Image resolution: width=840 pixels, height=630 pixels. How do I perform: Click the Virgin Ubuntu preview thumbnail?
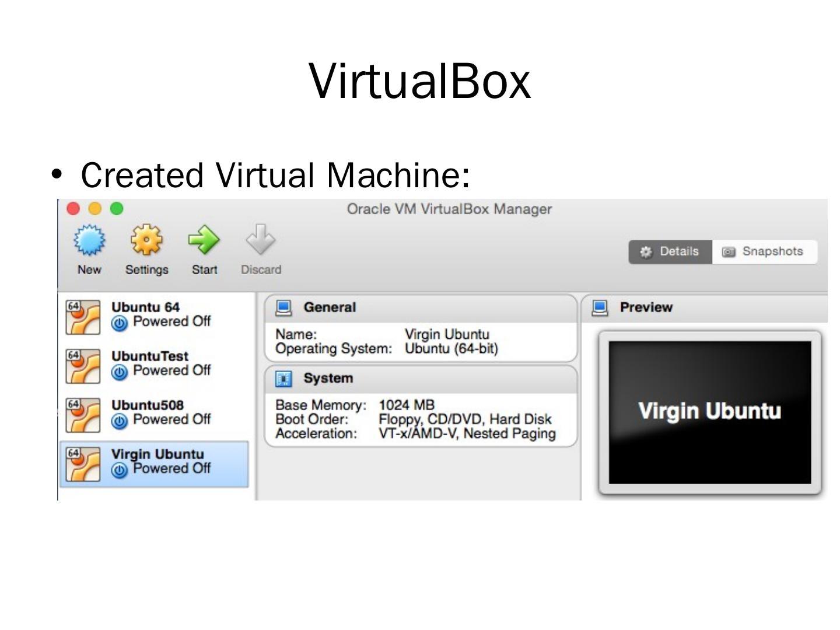click(x=710, y=412)
